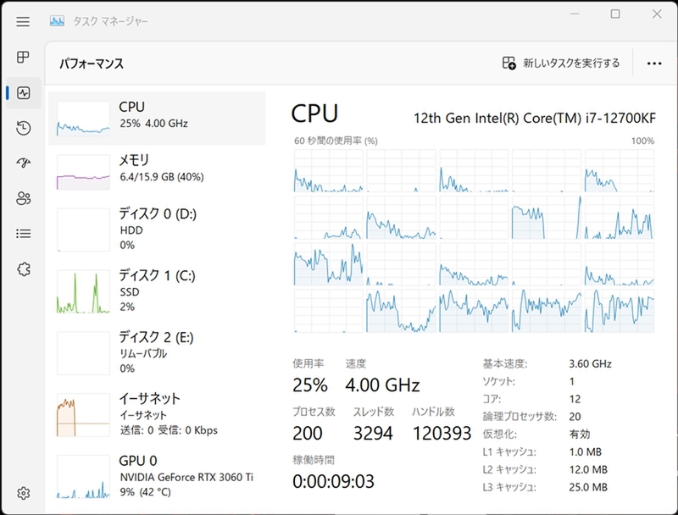678x515 pixels.
Task: Select the Performance sidebar icon
Action: tap(23, 92)
